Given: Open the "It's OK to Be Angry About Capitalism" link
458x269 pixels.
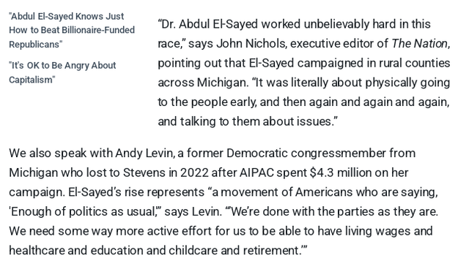Looking at the screenshot, I should point(62,72).
